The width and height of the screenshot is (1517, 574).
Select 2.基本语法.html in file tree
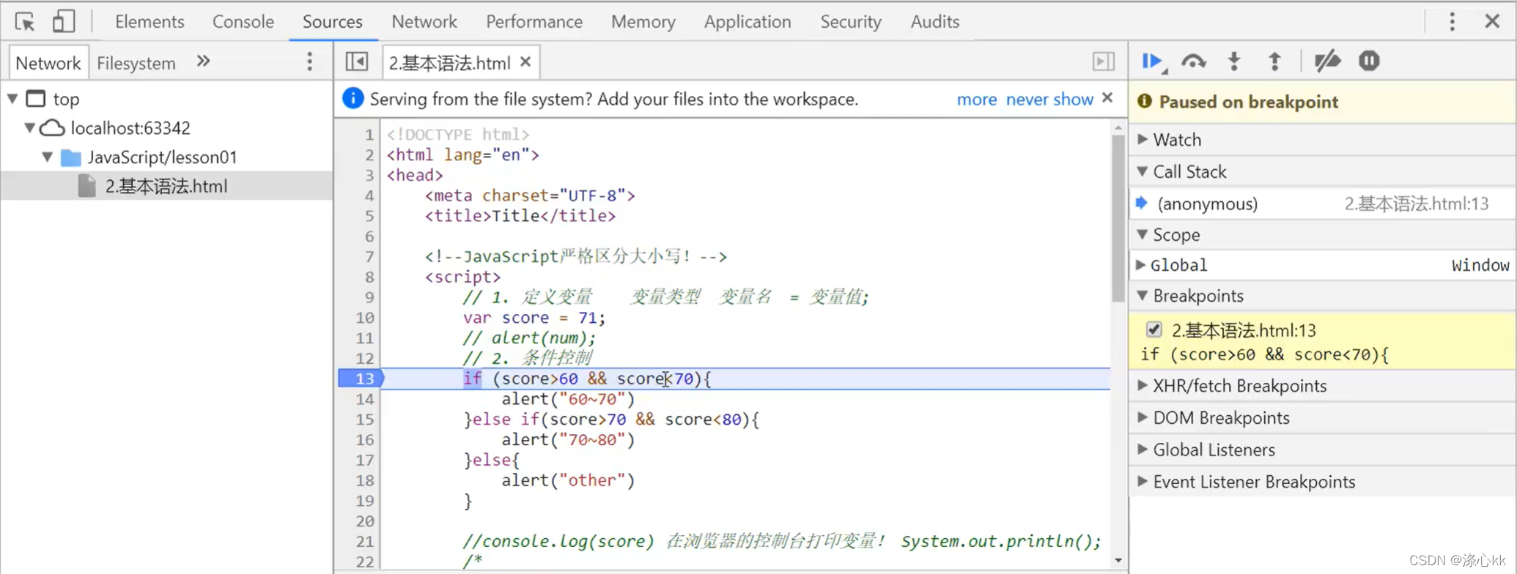coord(166,186)
